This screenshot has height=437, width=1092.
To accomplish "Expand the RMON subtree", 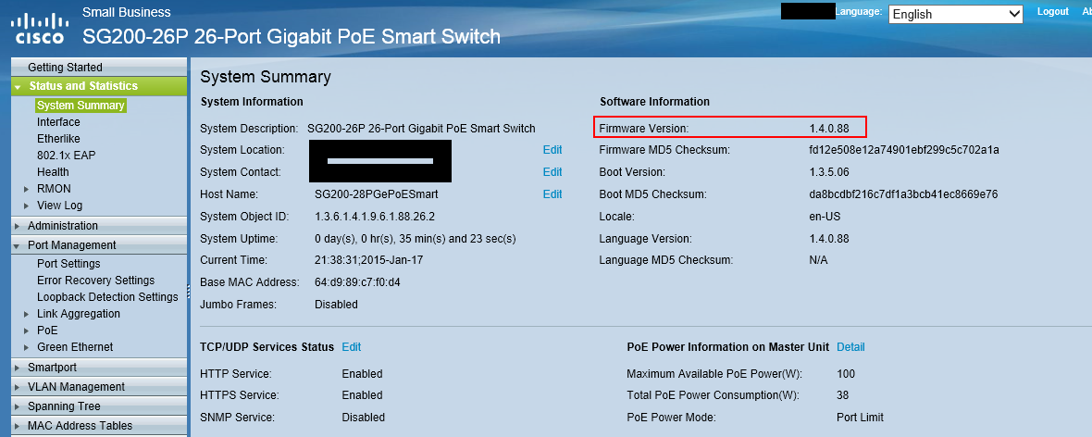I will [x=27, y=189].
